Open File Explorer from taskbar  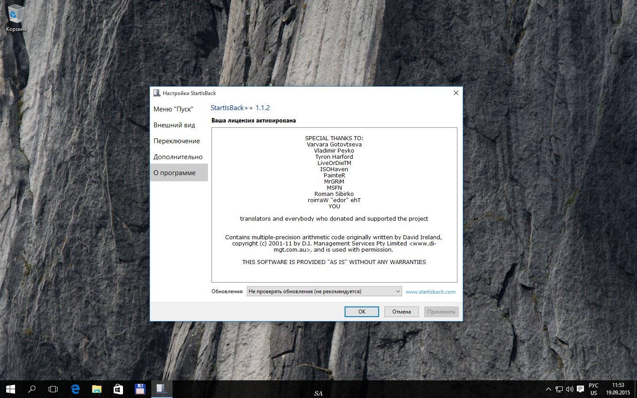(96, 389)
